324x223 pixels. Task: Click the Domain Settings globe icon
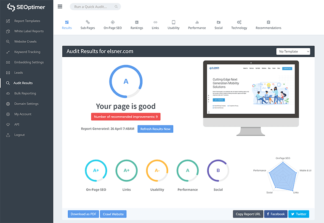(8, 104)
